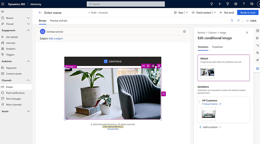Image resolution: width=260 pixels, height=144 pixels.
Task: Open the HTML code view
Action: (x=251, y=21)
